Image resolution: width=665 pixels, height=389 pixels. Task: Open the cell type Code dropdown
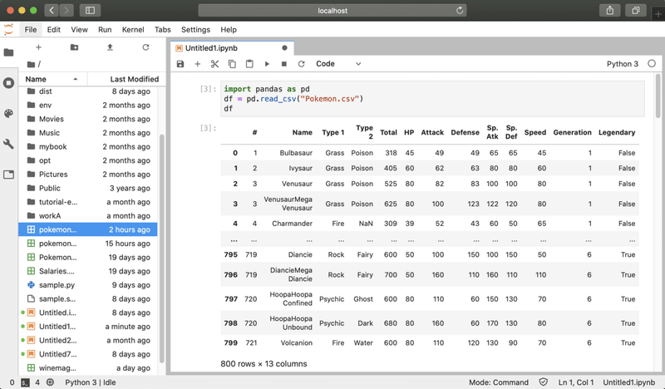tap(338, 64)
